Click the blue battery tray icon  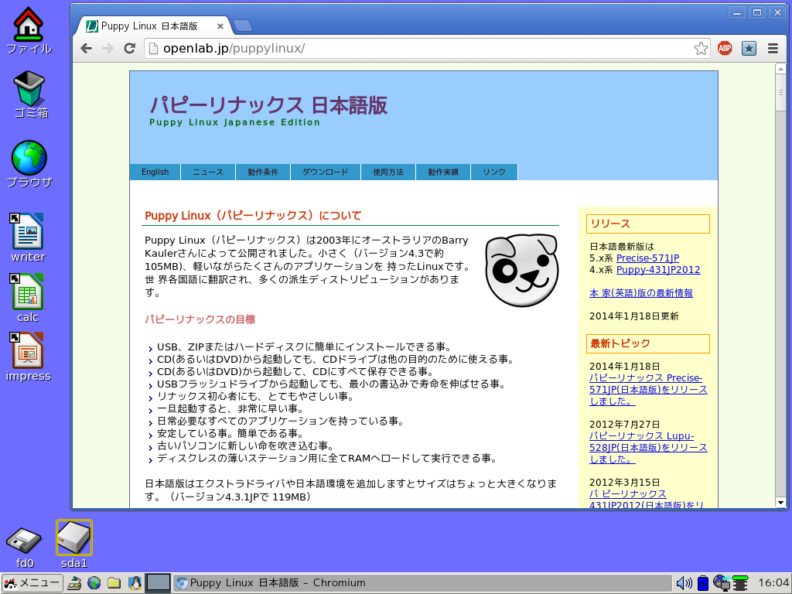[702, 583]
